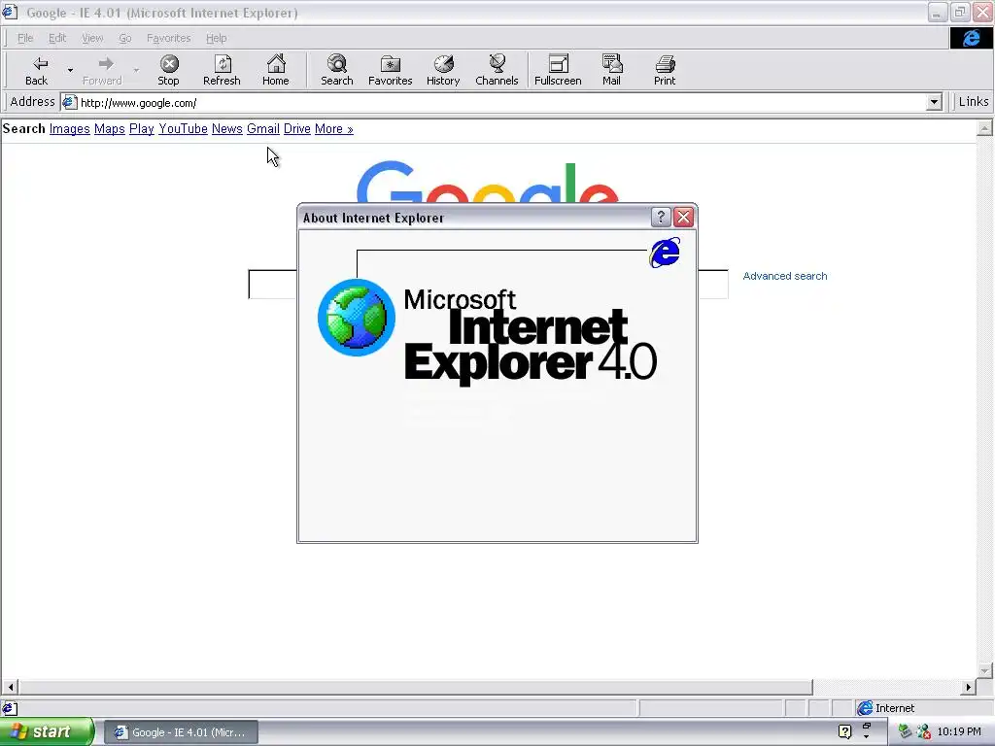Viewport: 995px width, 746px height.
Task: Click the address bar URL field
Action: point(501,102)
